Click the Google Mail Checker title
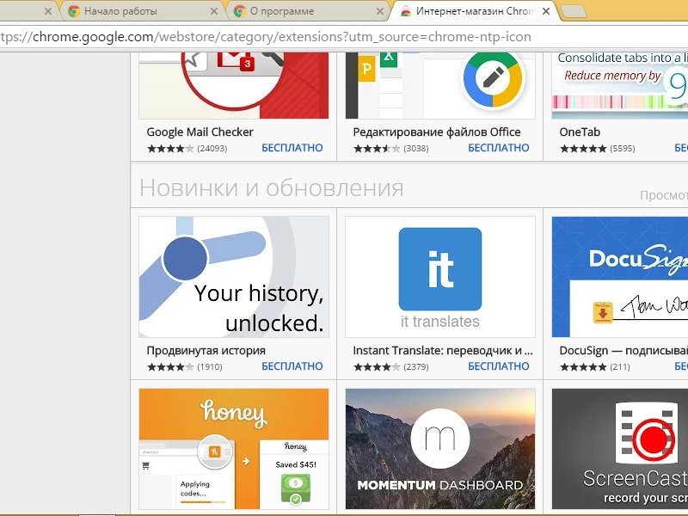The image size is (688, 516). click(200, 132)
